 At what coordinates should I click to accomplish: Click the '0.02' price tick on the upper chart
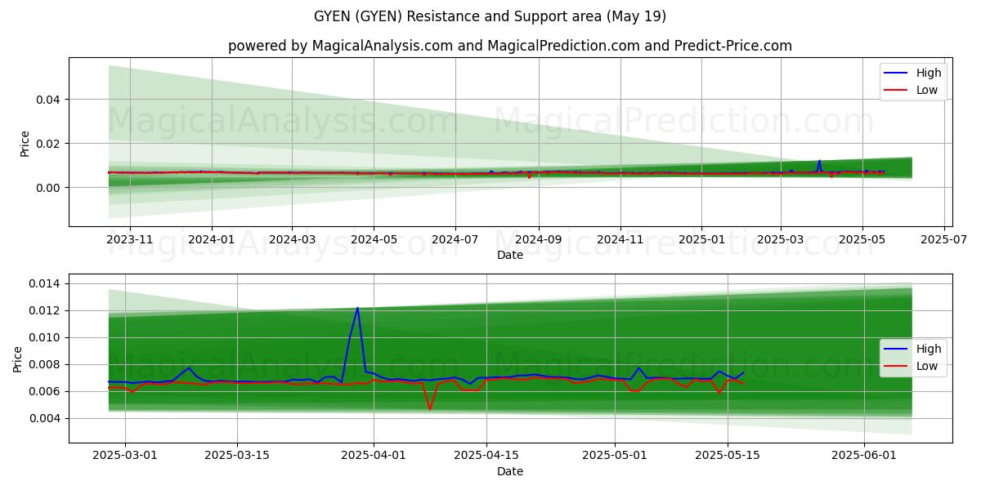coord(50,144)
